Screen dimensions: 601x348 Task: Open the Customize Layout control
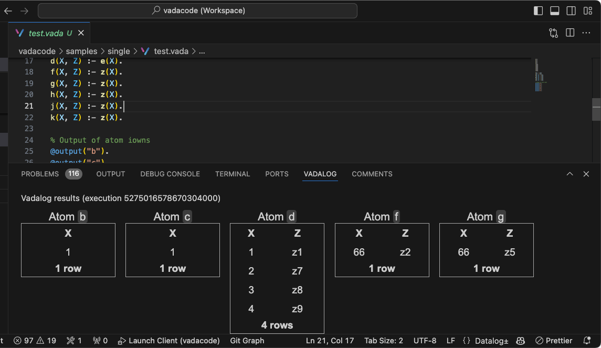(588, 10)
